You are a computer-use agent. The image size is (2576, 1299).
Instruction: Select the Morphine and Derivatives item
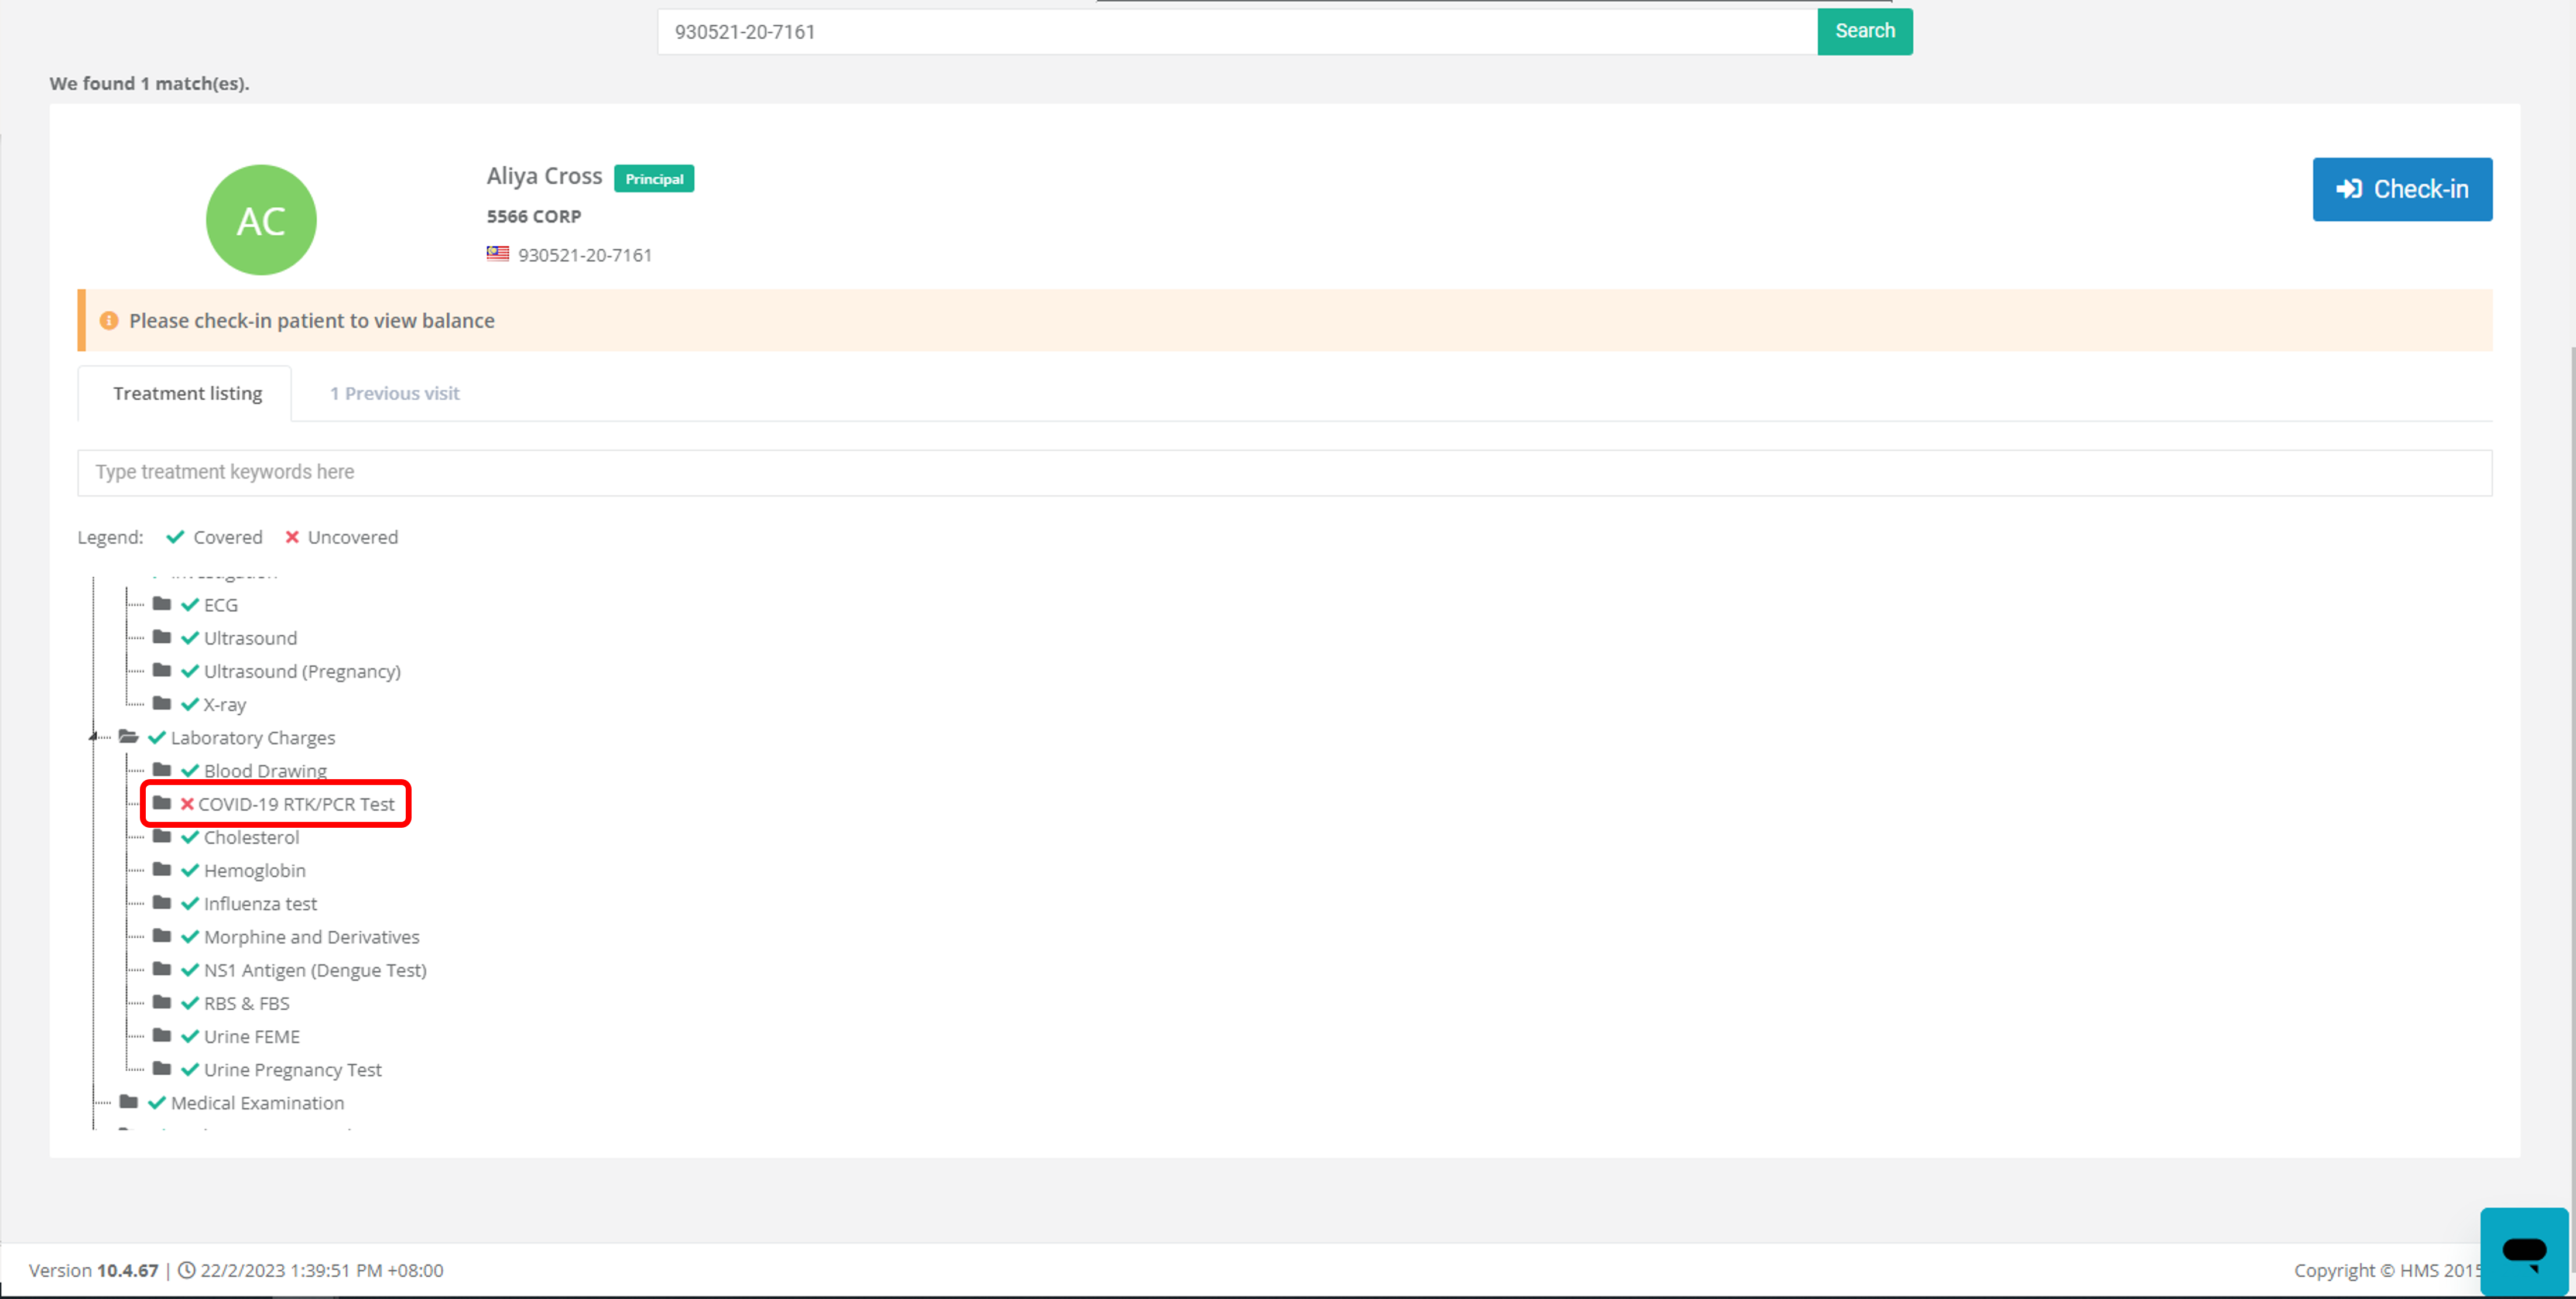[x=311, y=937]
